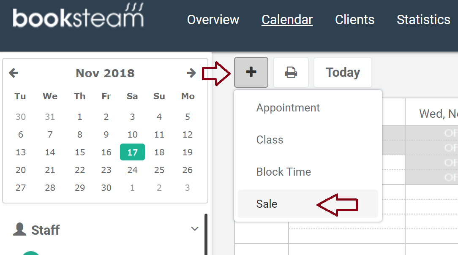Choose Sale from the add menu
Viewport: 458px width, 255px height.
coord(267,204)
